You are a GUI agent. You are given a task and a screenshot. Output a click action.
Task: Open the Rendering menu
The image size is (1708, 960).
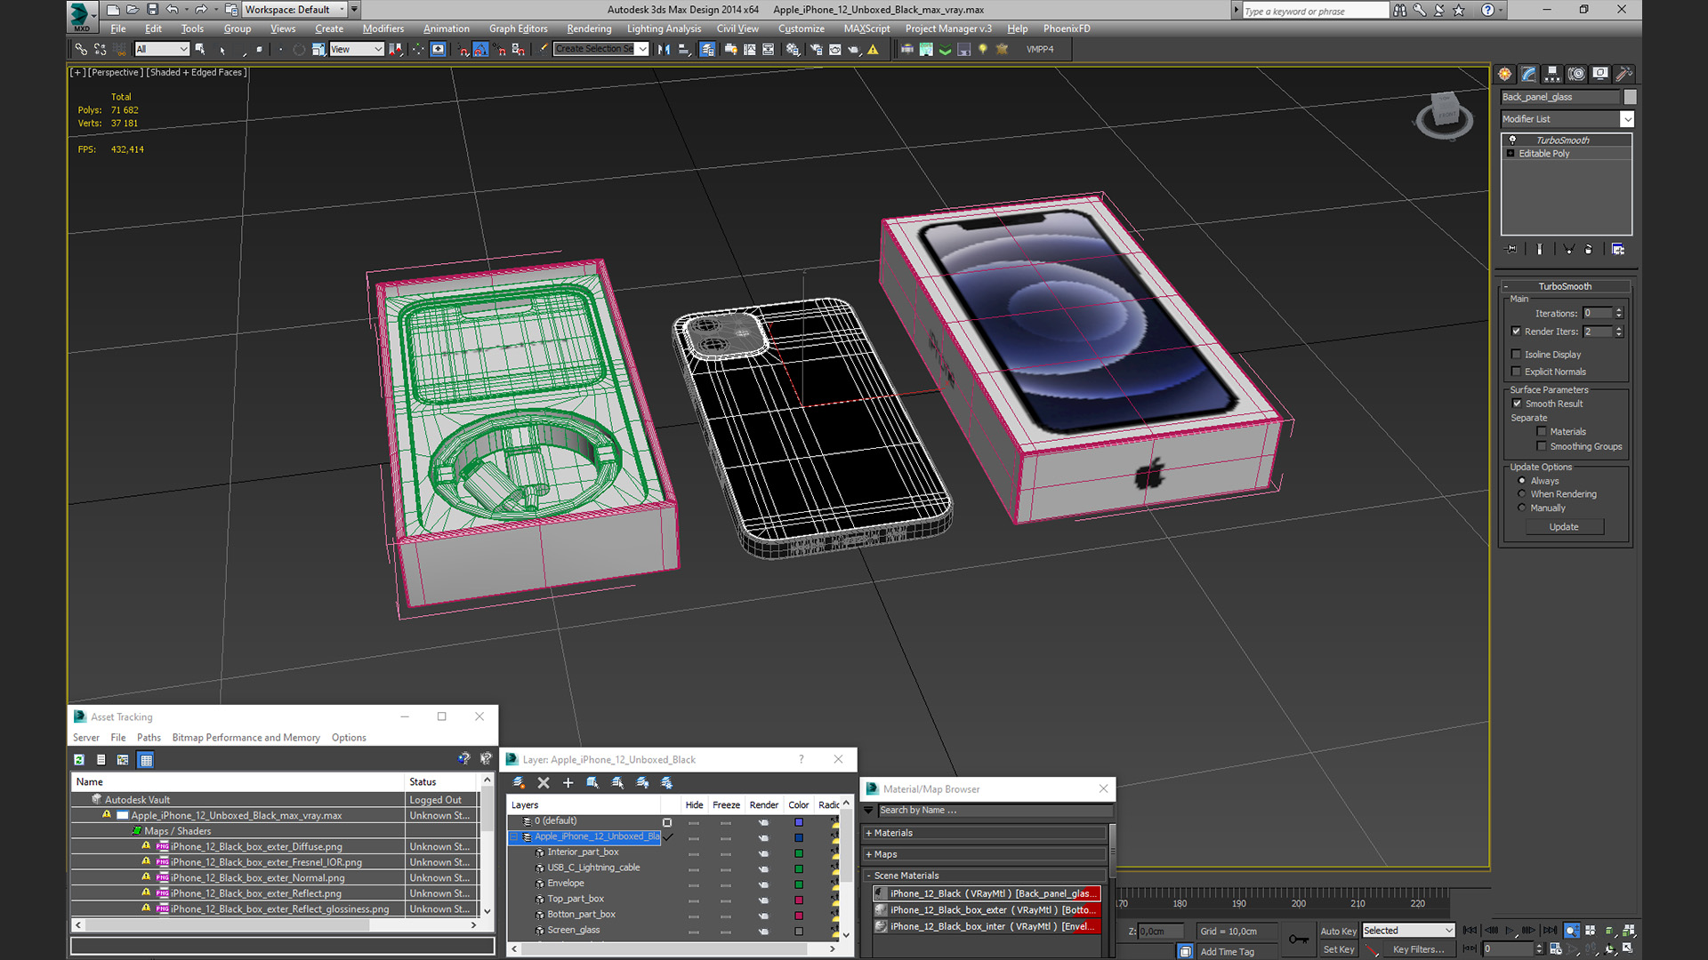[x=589, y=28]
